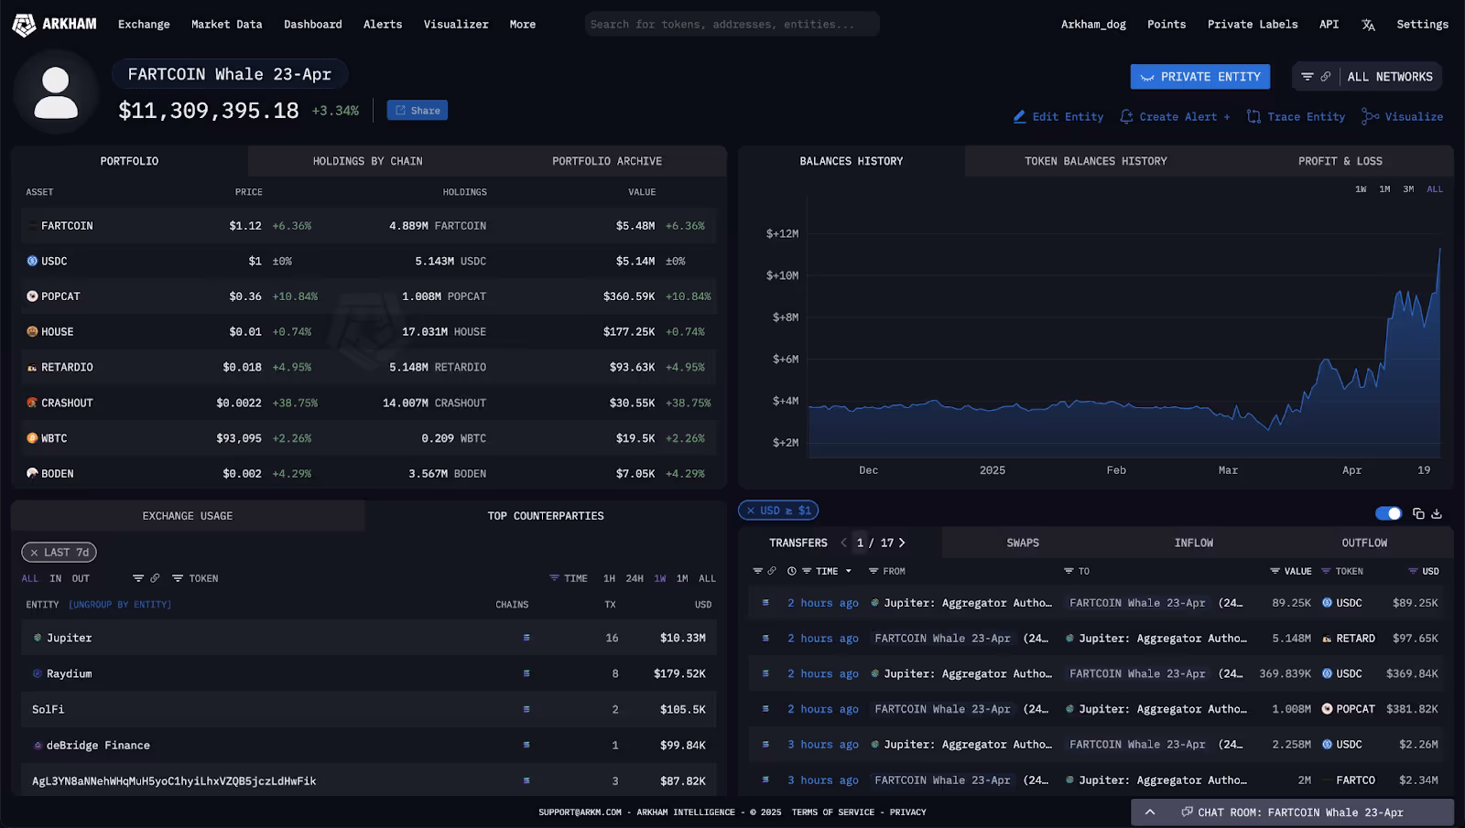Click the Solana chain icon in Raydium row
The image size is (1465, 828).
pos(526,673)
